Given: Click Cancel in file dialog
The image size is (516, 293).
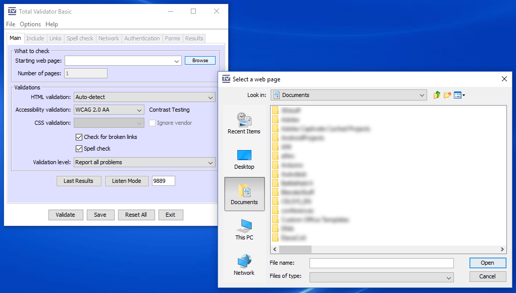Looking at the screenshot, I should coord(488,276).
